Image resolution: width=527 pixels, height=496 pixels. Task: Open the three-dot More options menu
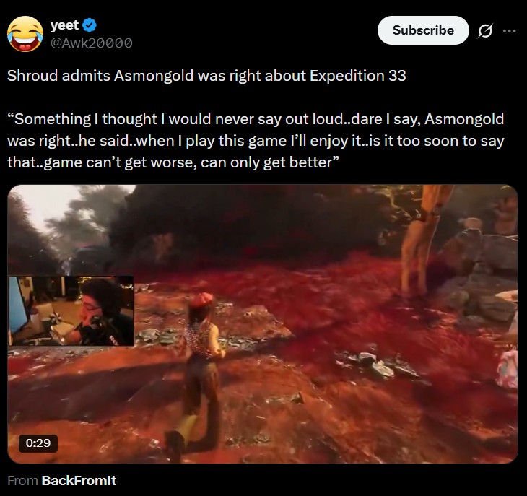click(x=510, y=30)
